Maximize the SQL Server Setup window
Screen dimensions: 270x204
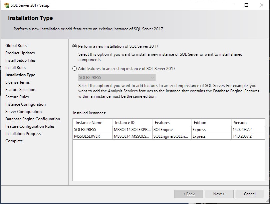[246, 5]
